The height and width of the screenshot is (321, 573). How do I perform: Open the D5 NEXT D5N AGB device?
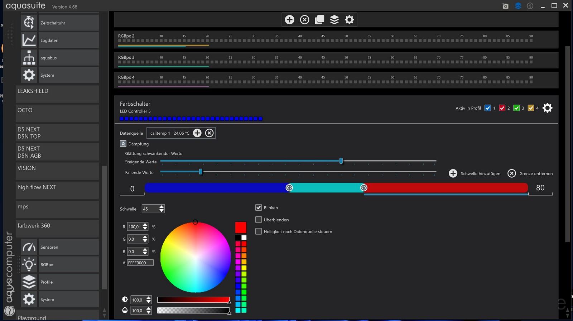tap(57, 152)
